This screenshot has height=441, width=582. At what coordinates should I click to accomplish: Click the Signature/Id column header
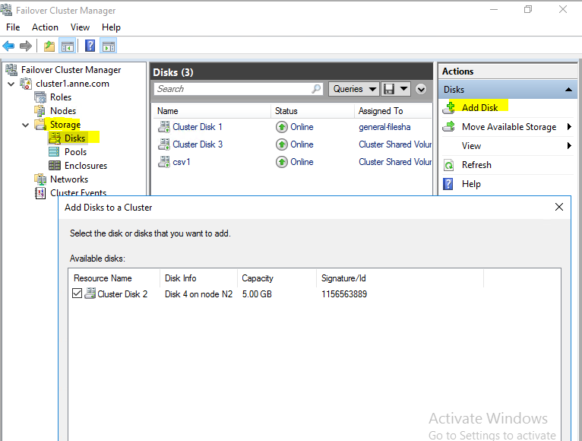[400, 278]
